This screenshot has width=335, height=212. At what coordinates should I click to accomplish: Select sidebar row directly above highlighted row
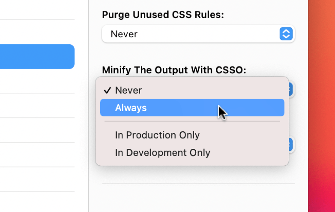coord(37,32)
